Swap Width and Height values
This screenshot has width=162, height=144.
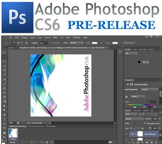tap(101, 43)
